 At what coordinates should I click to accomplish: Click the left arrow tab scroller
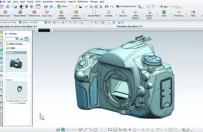pyautogui.click(x=36, y=30)
